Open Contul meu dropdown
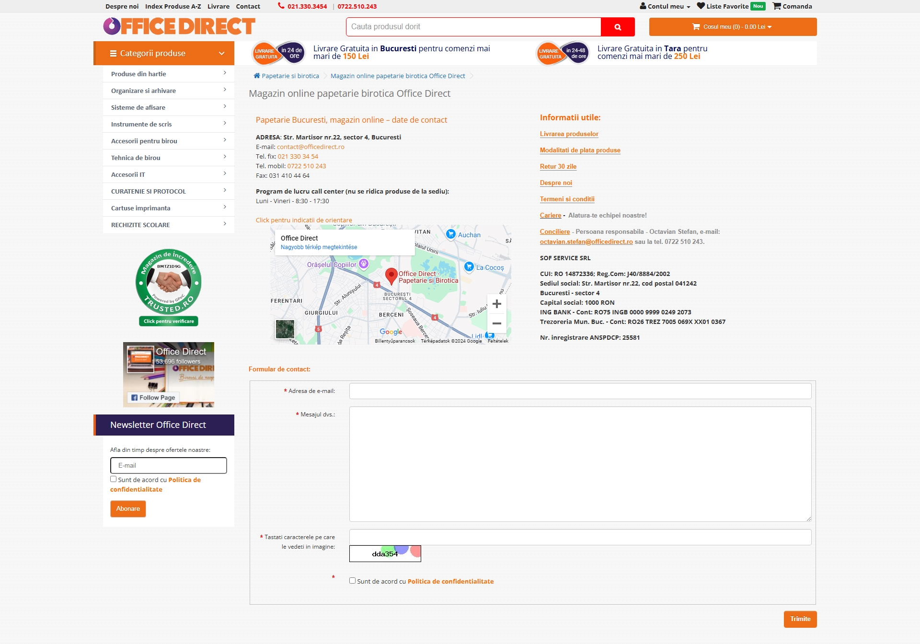The image size is (920, 644). pyautogui.click(x=665, y=6)
